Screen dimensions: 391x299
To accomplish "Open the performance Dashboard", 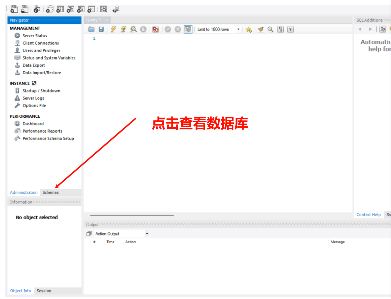I will coord(33,124).
